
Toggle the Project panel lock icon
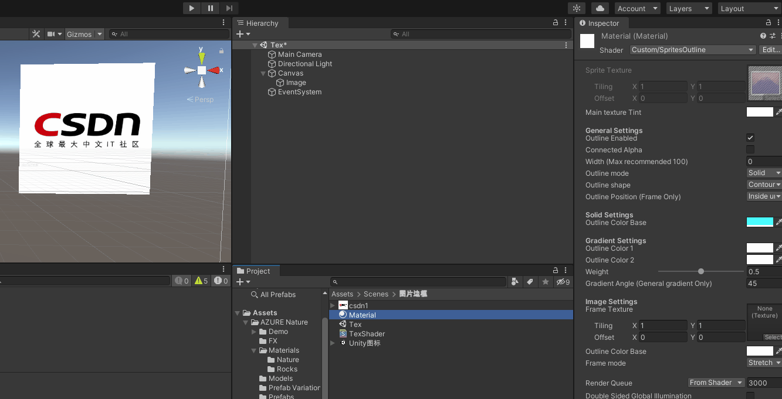point(556,271)
